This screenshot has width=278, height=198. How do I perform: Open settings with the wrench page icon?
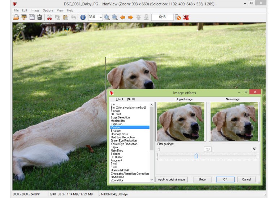(x=178, y=17)
